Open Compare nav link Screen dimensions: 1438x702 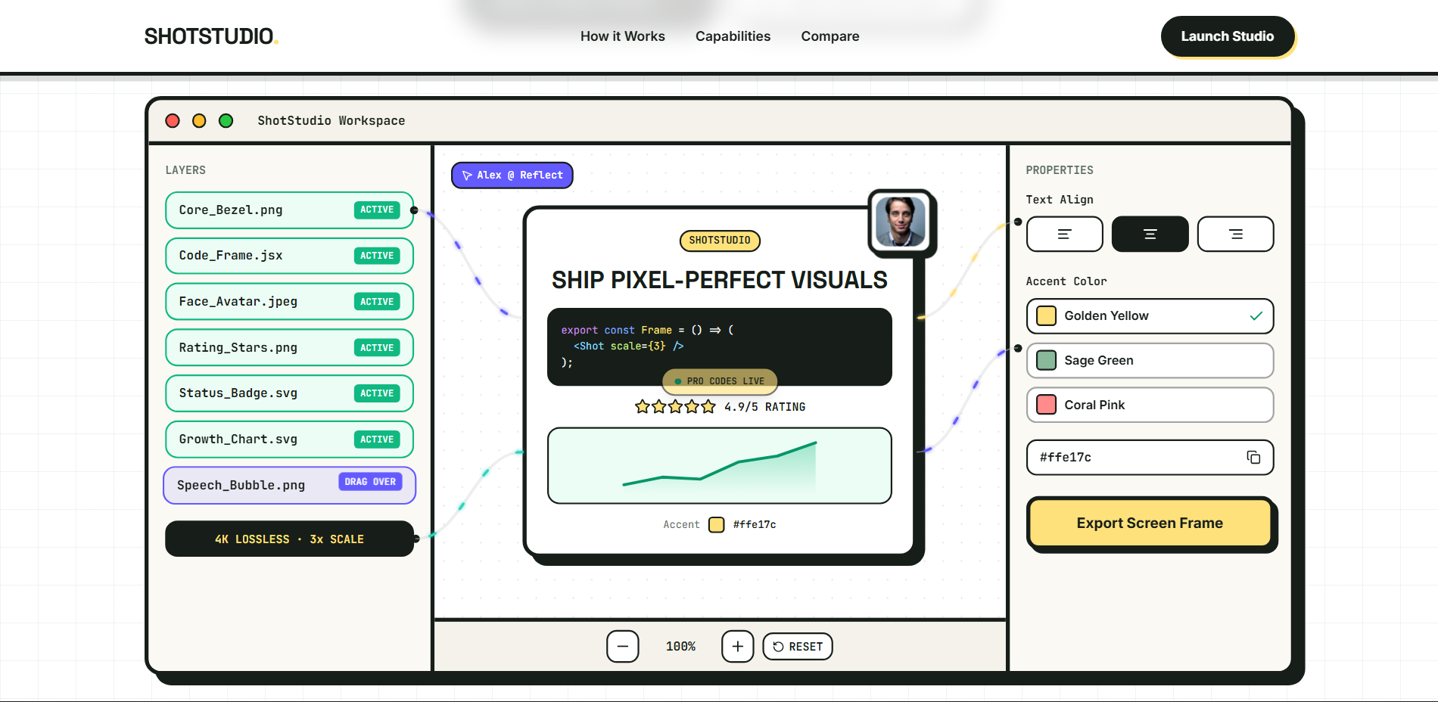click(830, 36)
